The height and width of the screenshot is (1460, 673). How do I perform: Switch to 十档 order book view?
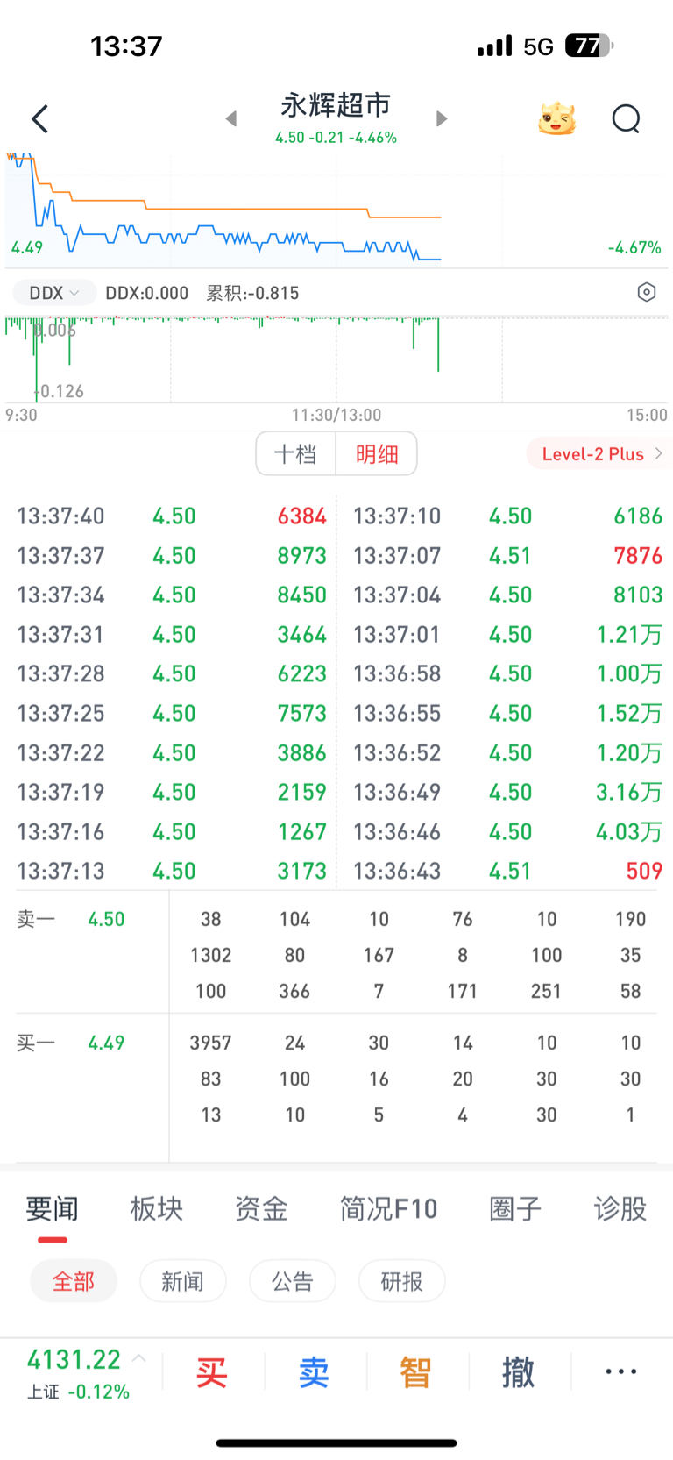295,453
